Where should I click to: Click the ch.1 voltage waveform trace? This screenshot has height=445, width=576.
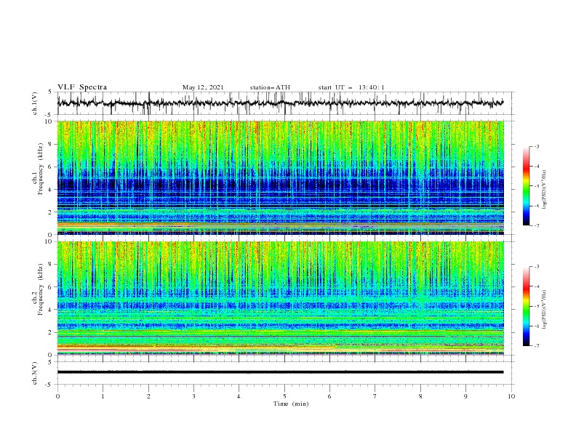280,103
